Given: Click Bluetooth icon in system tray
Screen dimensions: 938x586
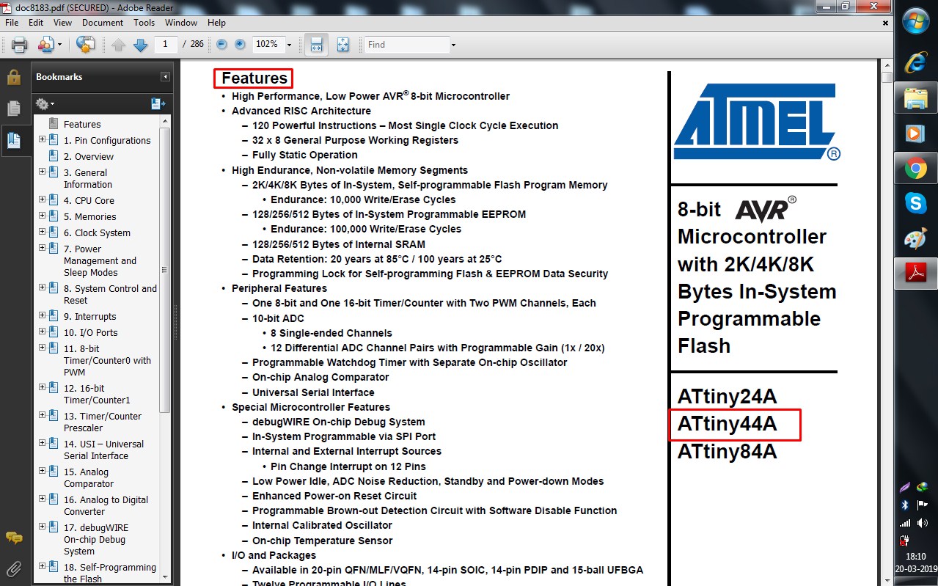Looking at the screenshot, I should pos(904,505).
